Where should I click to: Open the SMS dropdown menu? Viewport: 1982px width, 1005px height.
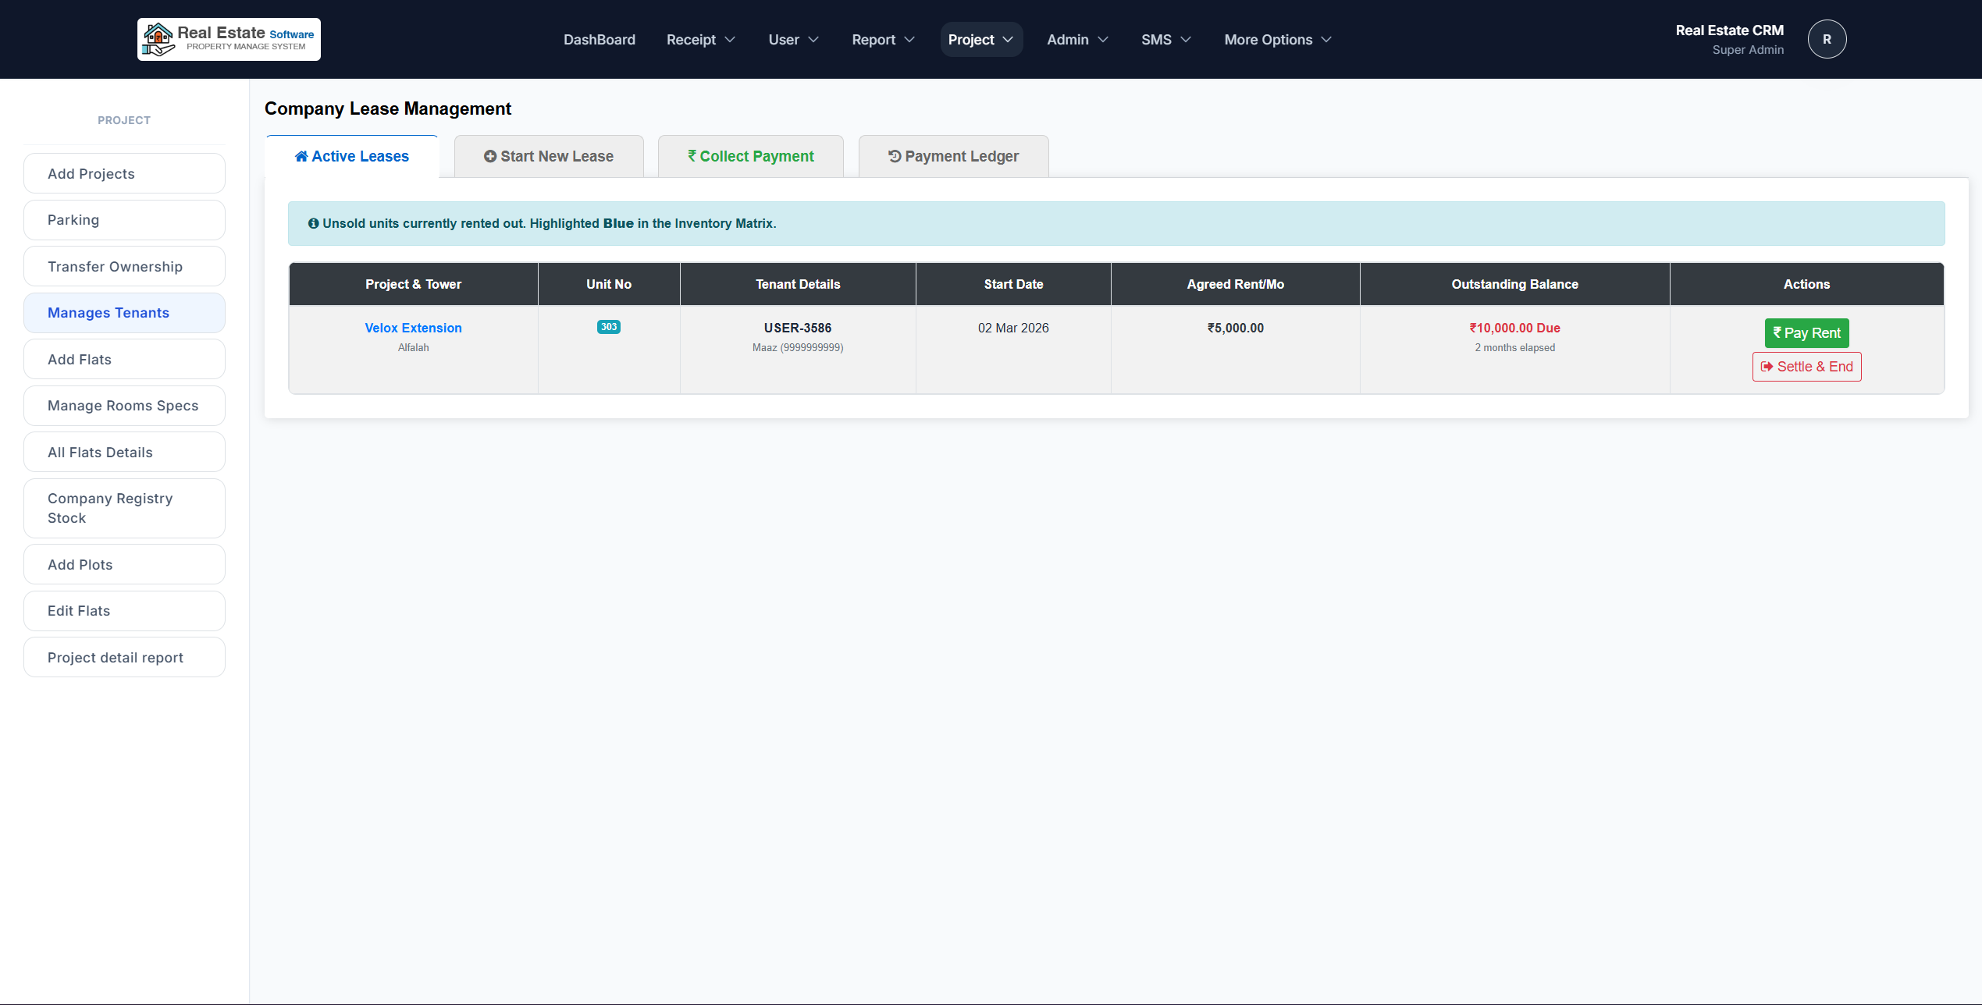pos(1165,39)
